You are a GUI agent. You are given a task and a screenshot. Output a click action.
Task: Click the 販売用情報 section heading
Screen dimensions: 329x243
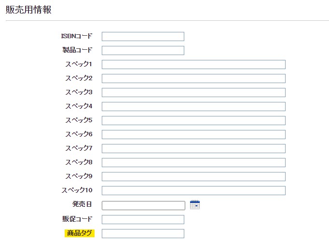point(28,10)
